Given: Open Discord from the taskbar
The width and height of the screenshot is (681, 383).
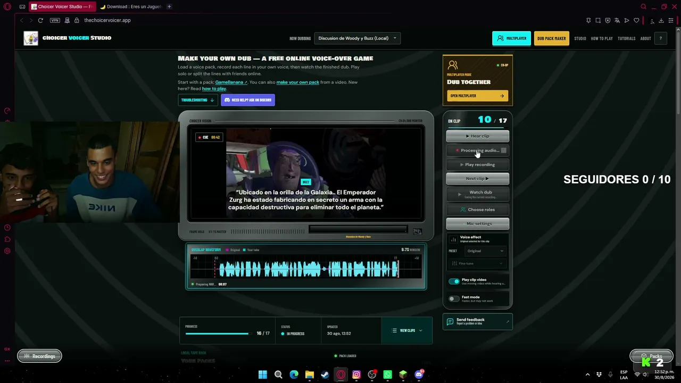Looking at the screenshot, I should click(x=419, y=374).
